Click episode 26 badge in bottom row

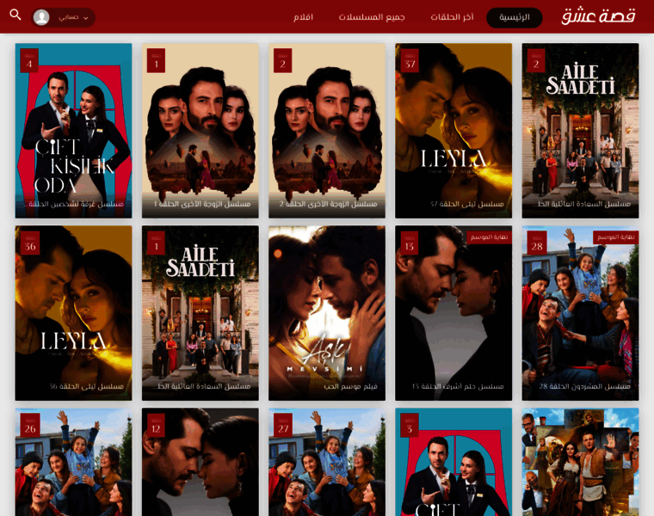(x=30, y=425)
